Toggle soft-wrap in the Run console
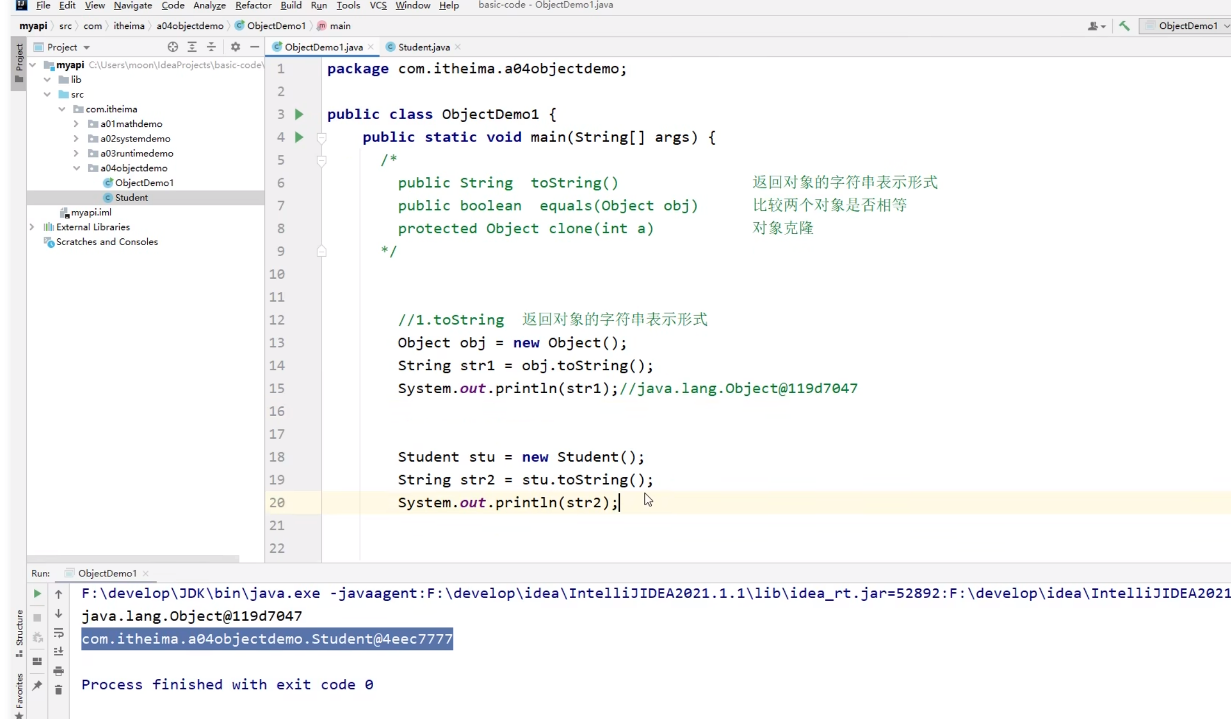Image resolution: width=1231 pixels, height=719 pixels. click(x=59, y=633)
